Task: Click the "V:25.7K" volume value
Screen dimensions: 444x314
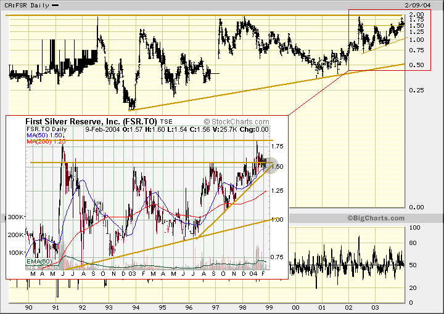Action: click(225, 129)
